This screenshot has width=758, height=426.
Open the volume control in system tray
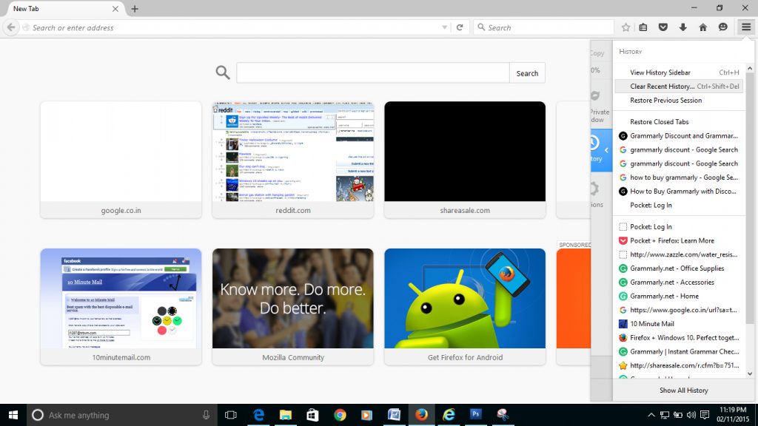click(x=691, y=415)
